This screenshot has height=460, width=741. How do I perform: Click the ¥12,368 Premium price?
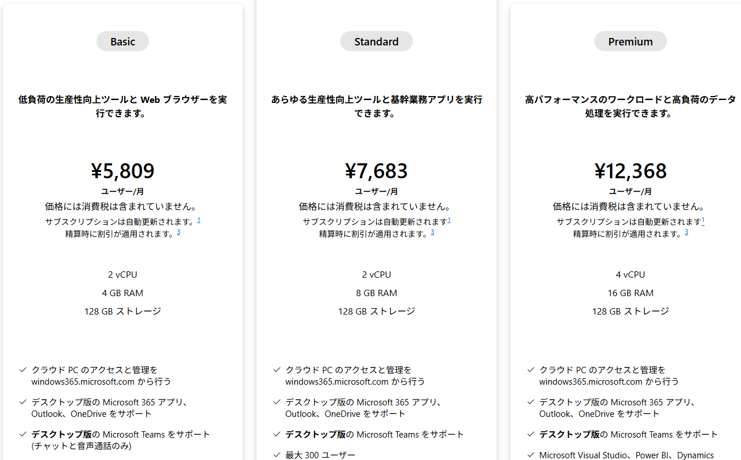pos(631,171)
